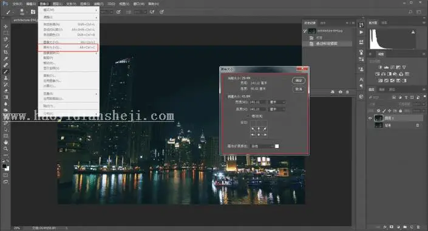
Task: Open the File menu
Action: [17, 4]
